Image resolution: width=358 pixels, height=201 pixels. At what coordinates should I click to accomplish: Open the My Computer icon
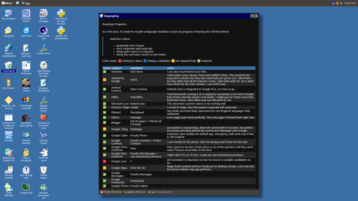[9, 13]
